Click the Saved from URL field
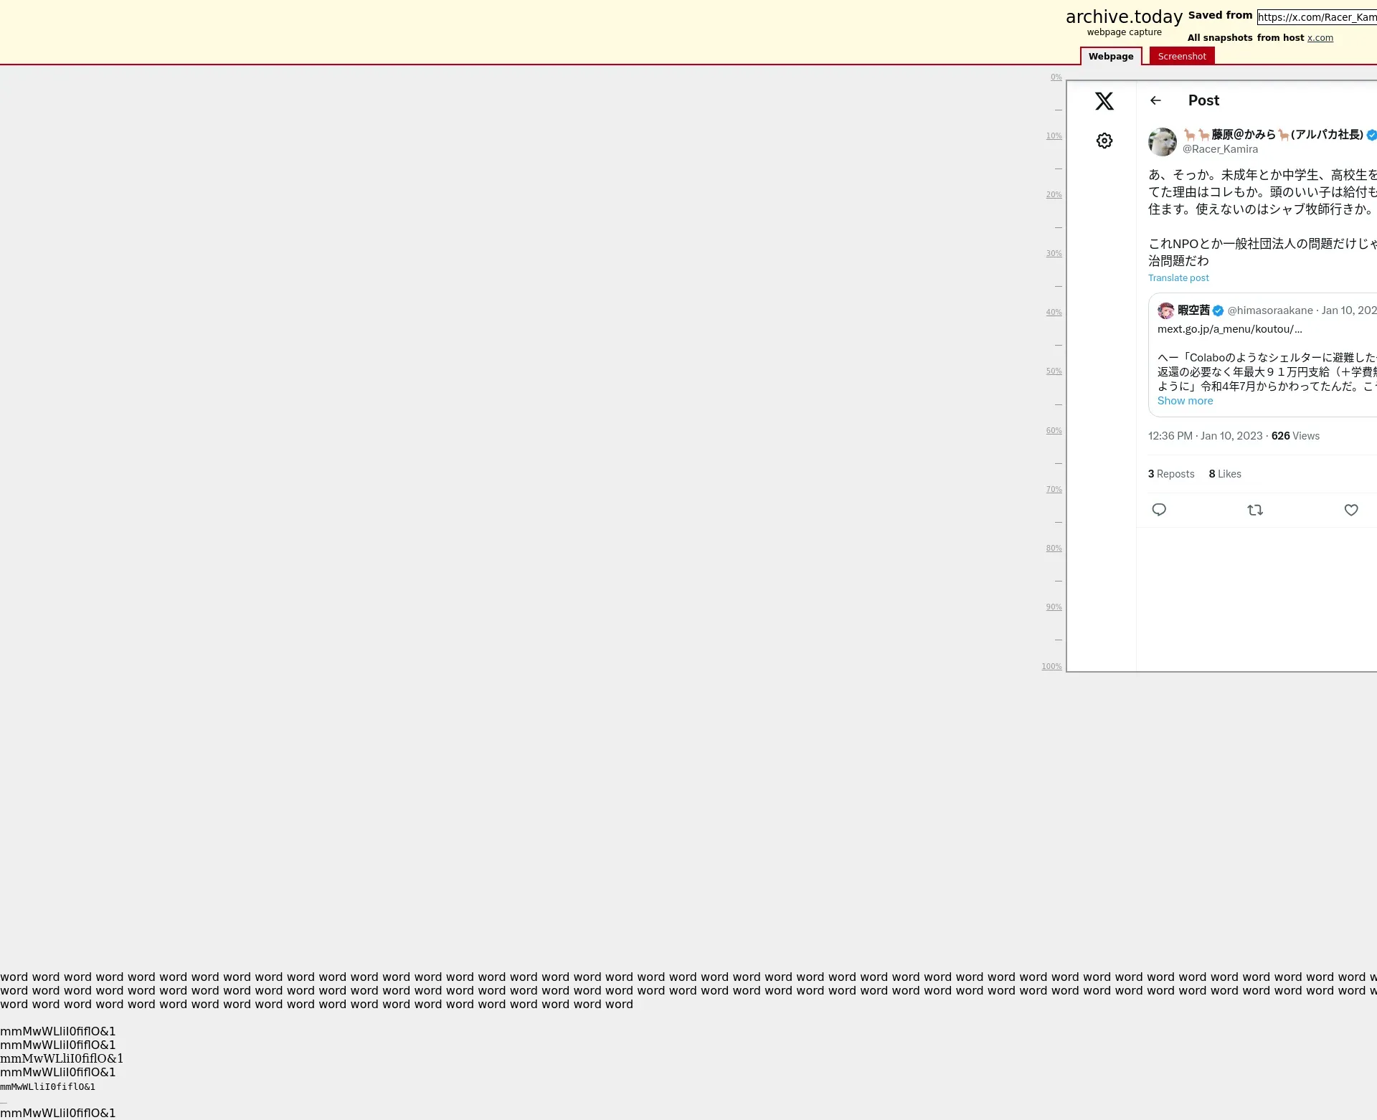 (1317, 17)
